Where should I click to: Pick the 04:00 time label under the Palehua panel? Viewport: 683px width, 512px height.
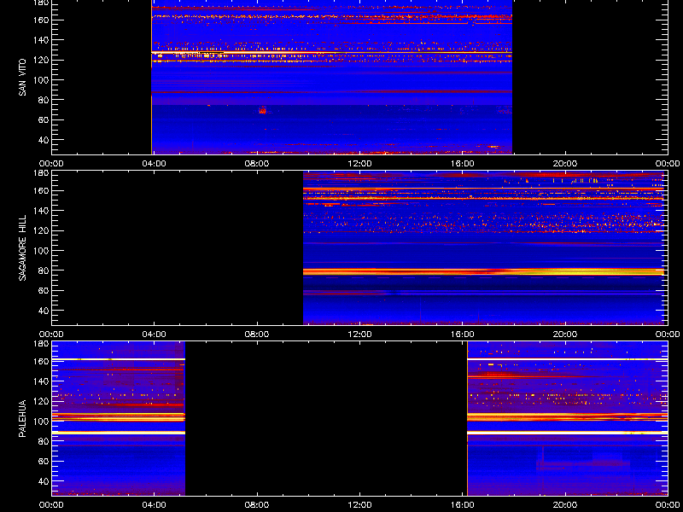click(155, 505)
